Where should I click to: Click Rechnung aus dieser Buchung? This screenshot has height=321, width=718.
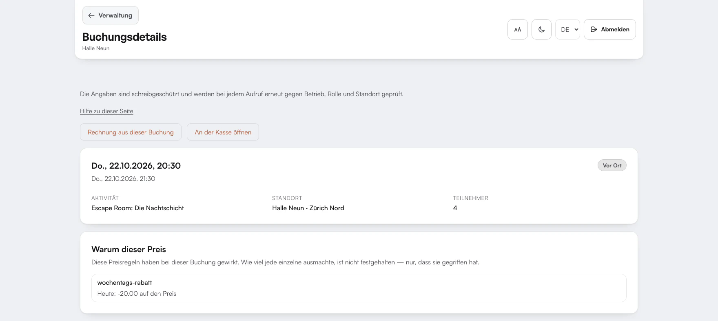[131, 132]
